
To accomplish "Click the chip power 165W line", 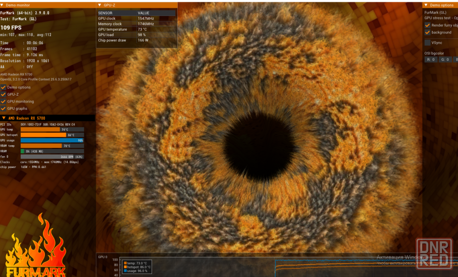I will (23, 167).
